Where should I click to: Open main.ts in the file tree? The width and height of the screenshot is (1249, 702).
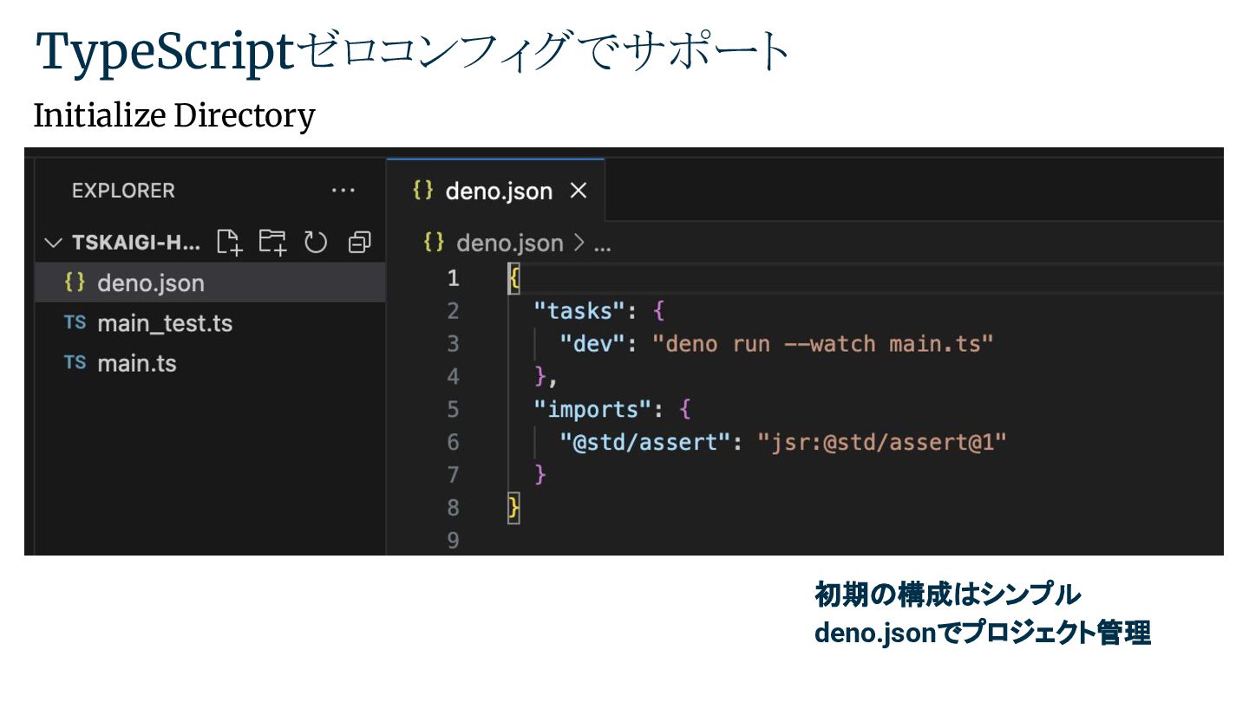click(x=210, y=363)
